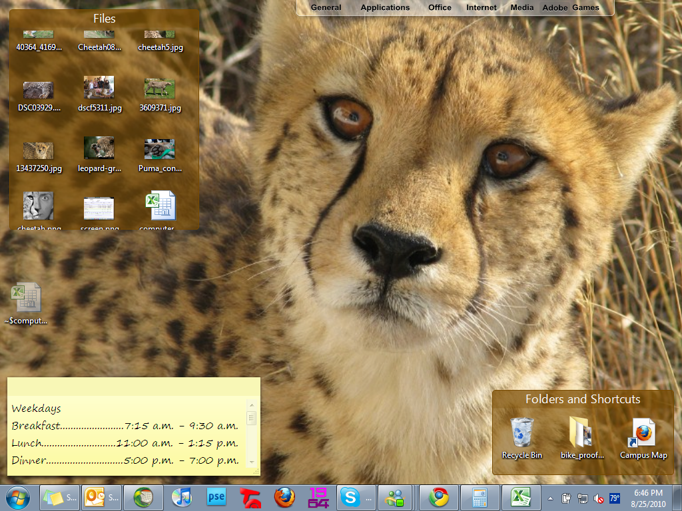Viewport: 682px width, 511px height.
Task: Click the sticky note scroll down arrow
Action: [251, 460]
